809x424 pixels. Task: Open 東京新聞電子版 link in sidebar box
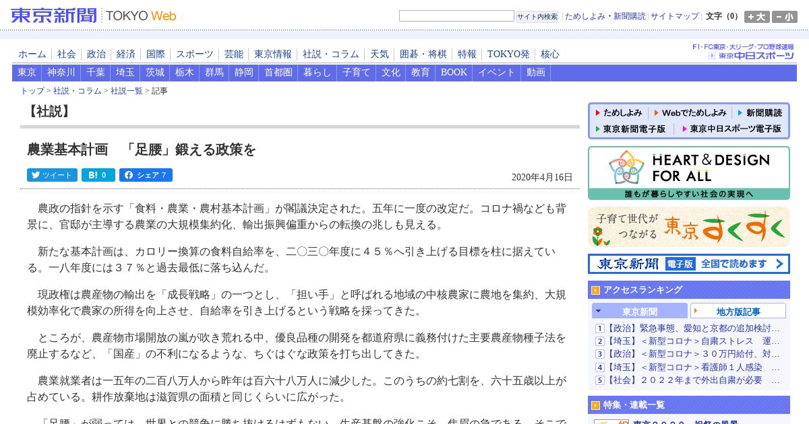(630, 129)
